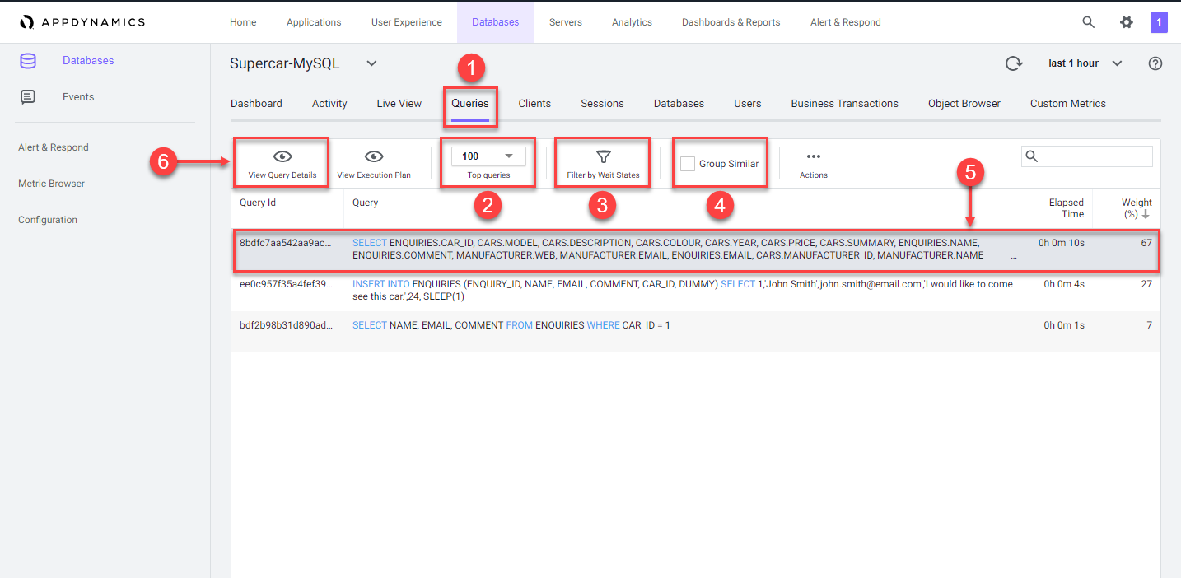Switch to the Databases sub-tab
The height and width of the screenshot is (578, 1181).
coord(679,104)
